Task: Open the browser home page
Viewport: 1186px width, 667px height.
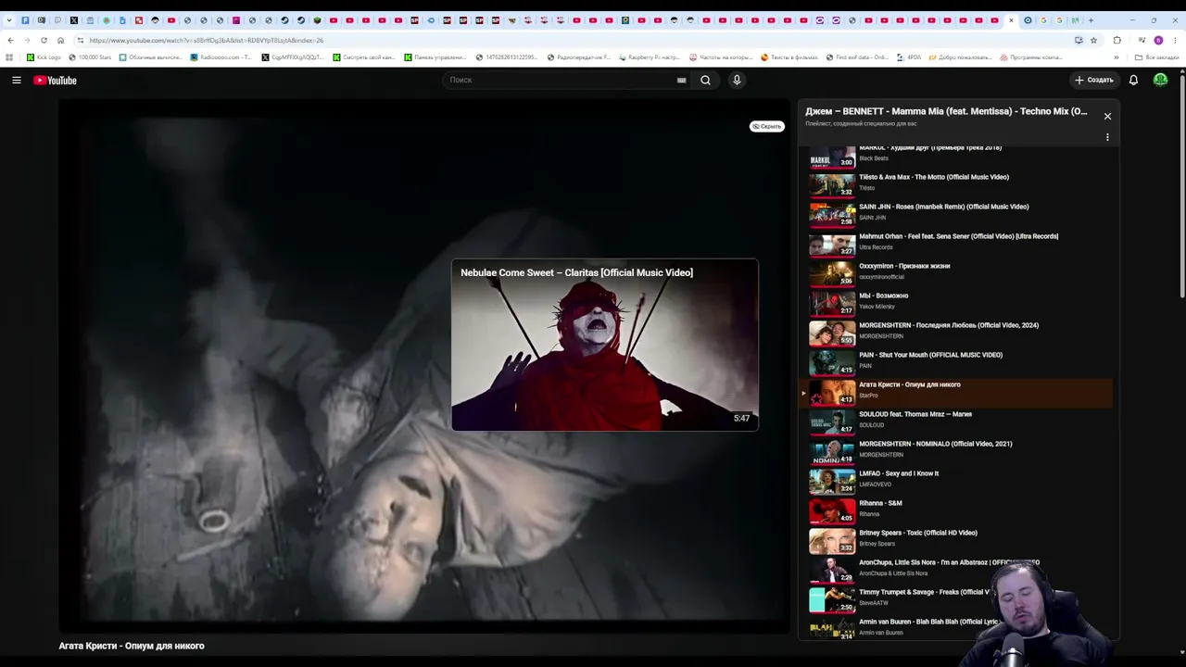Action: click(60, 40)
